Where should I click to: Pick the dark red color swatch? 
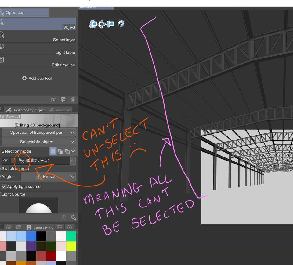point(51,256)
